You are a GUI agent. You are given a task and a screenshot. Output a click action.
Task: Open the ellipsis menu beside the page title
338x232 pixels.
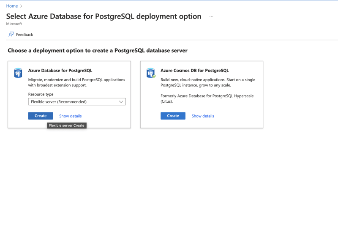(x=211, y=16)
